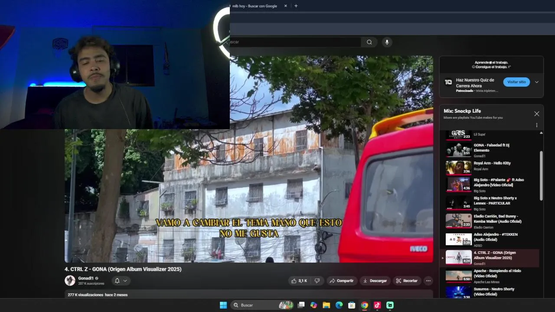
Task: Click the Lil Supa' track thumbnail in the mix
Action: (x=458, y=134)
